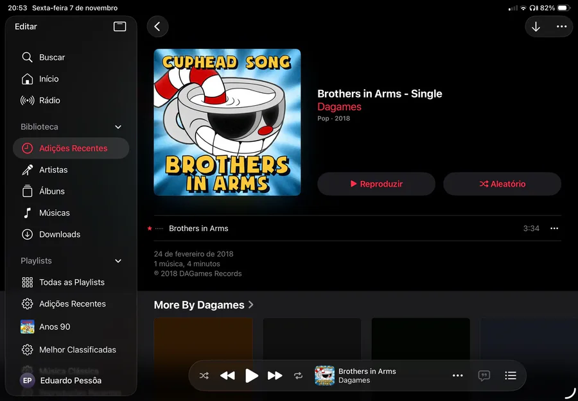Open the playing next queue list
This screenshot has height=401, width=578.
pyautogui.click(x=511, y=375)
